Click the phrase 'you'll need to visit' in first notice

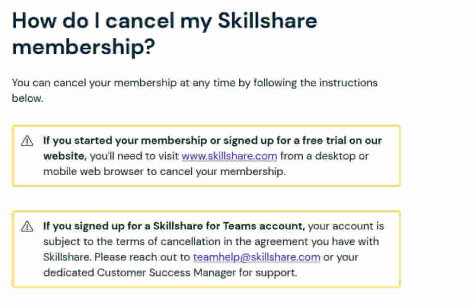134,156
